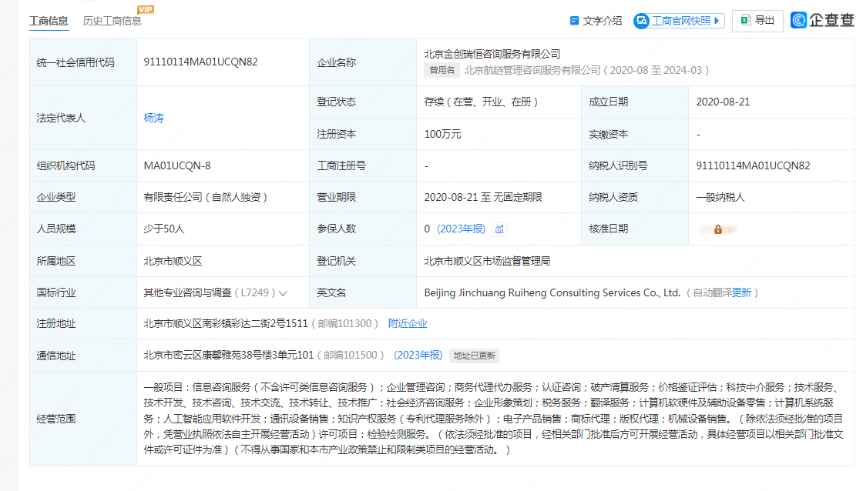The image size is (863, 491).
Task: Click the VIP badge above 历史工商信息
Action: click(146, 9)
